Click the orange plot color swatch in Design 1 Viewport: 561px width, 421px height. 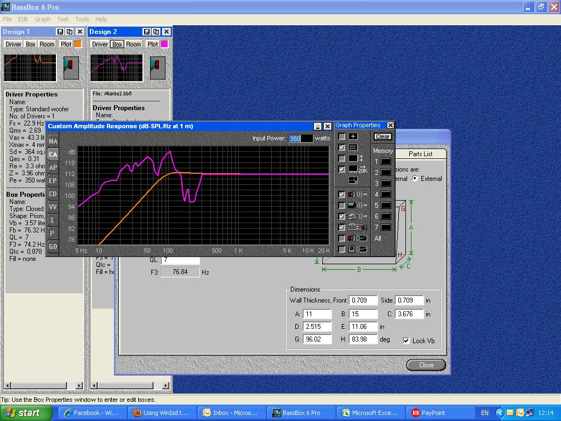78,44
